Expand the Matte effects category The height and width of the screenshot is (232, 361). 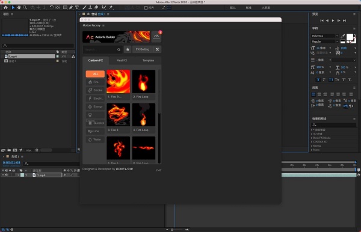tap(312, 150)
